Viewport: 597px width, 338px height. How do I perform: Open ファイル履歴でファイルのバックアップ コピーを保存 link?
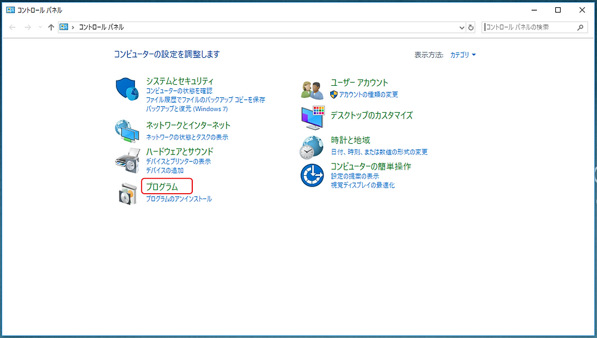coord(205,100)
